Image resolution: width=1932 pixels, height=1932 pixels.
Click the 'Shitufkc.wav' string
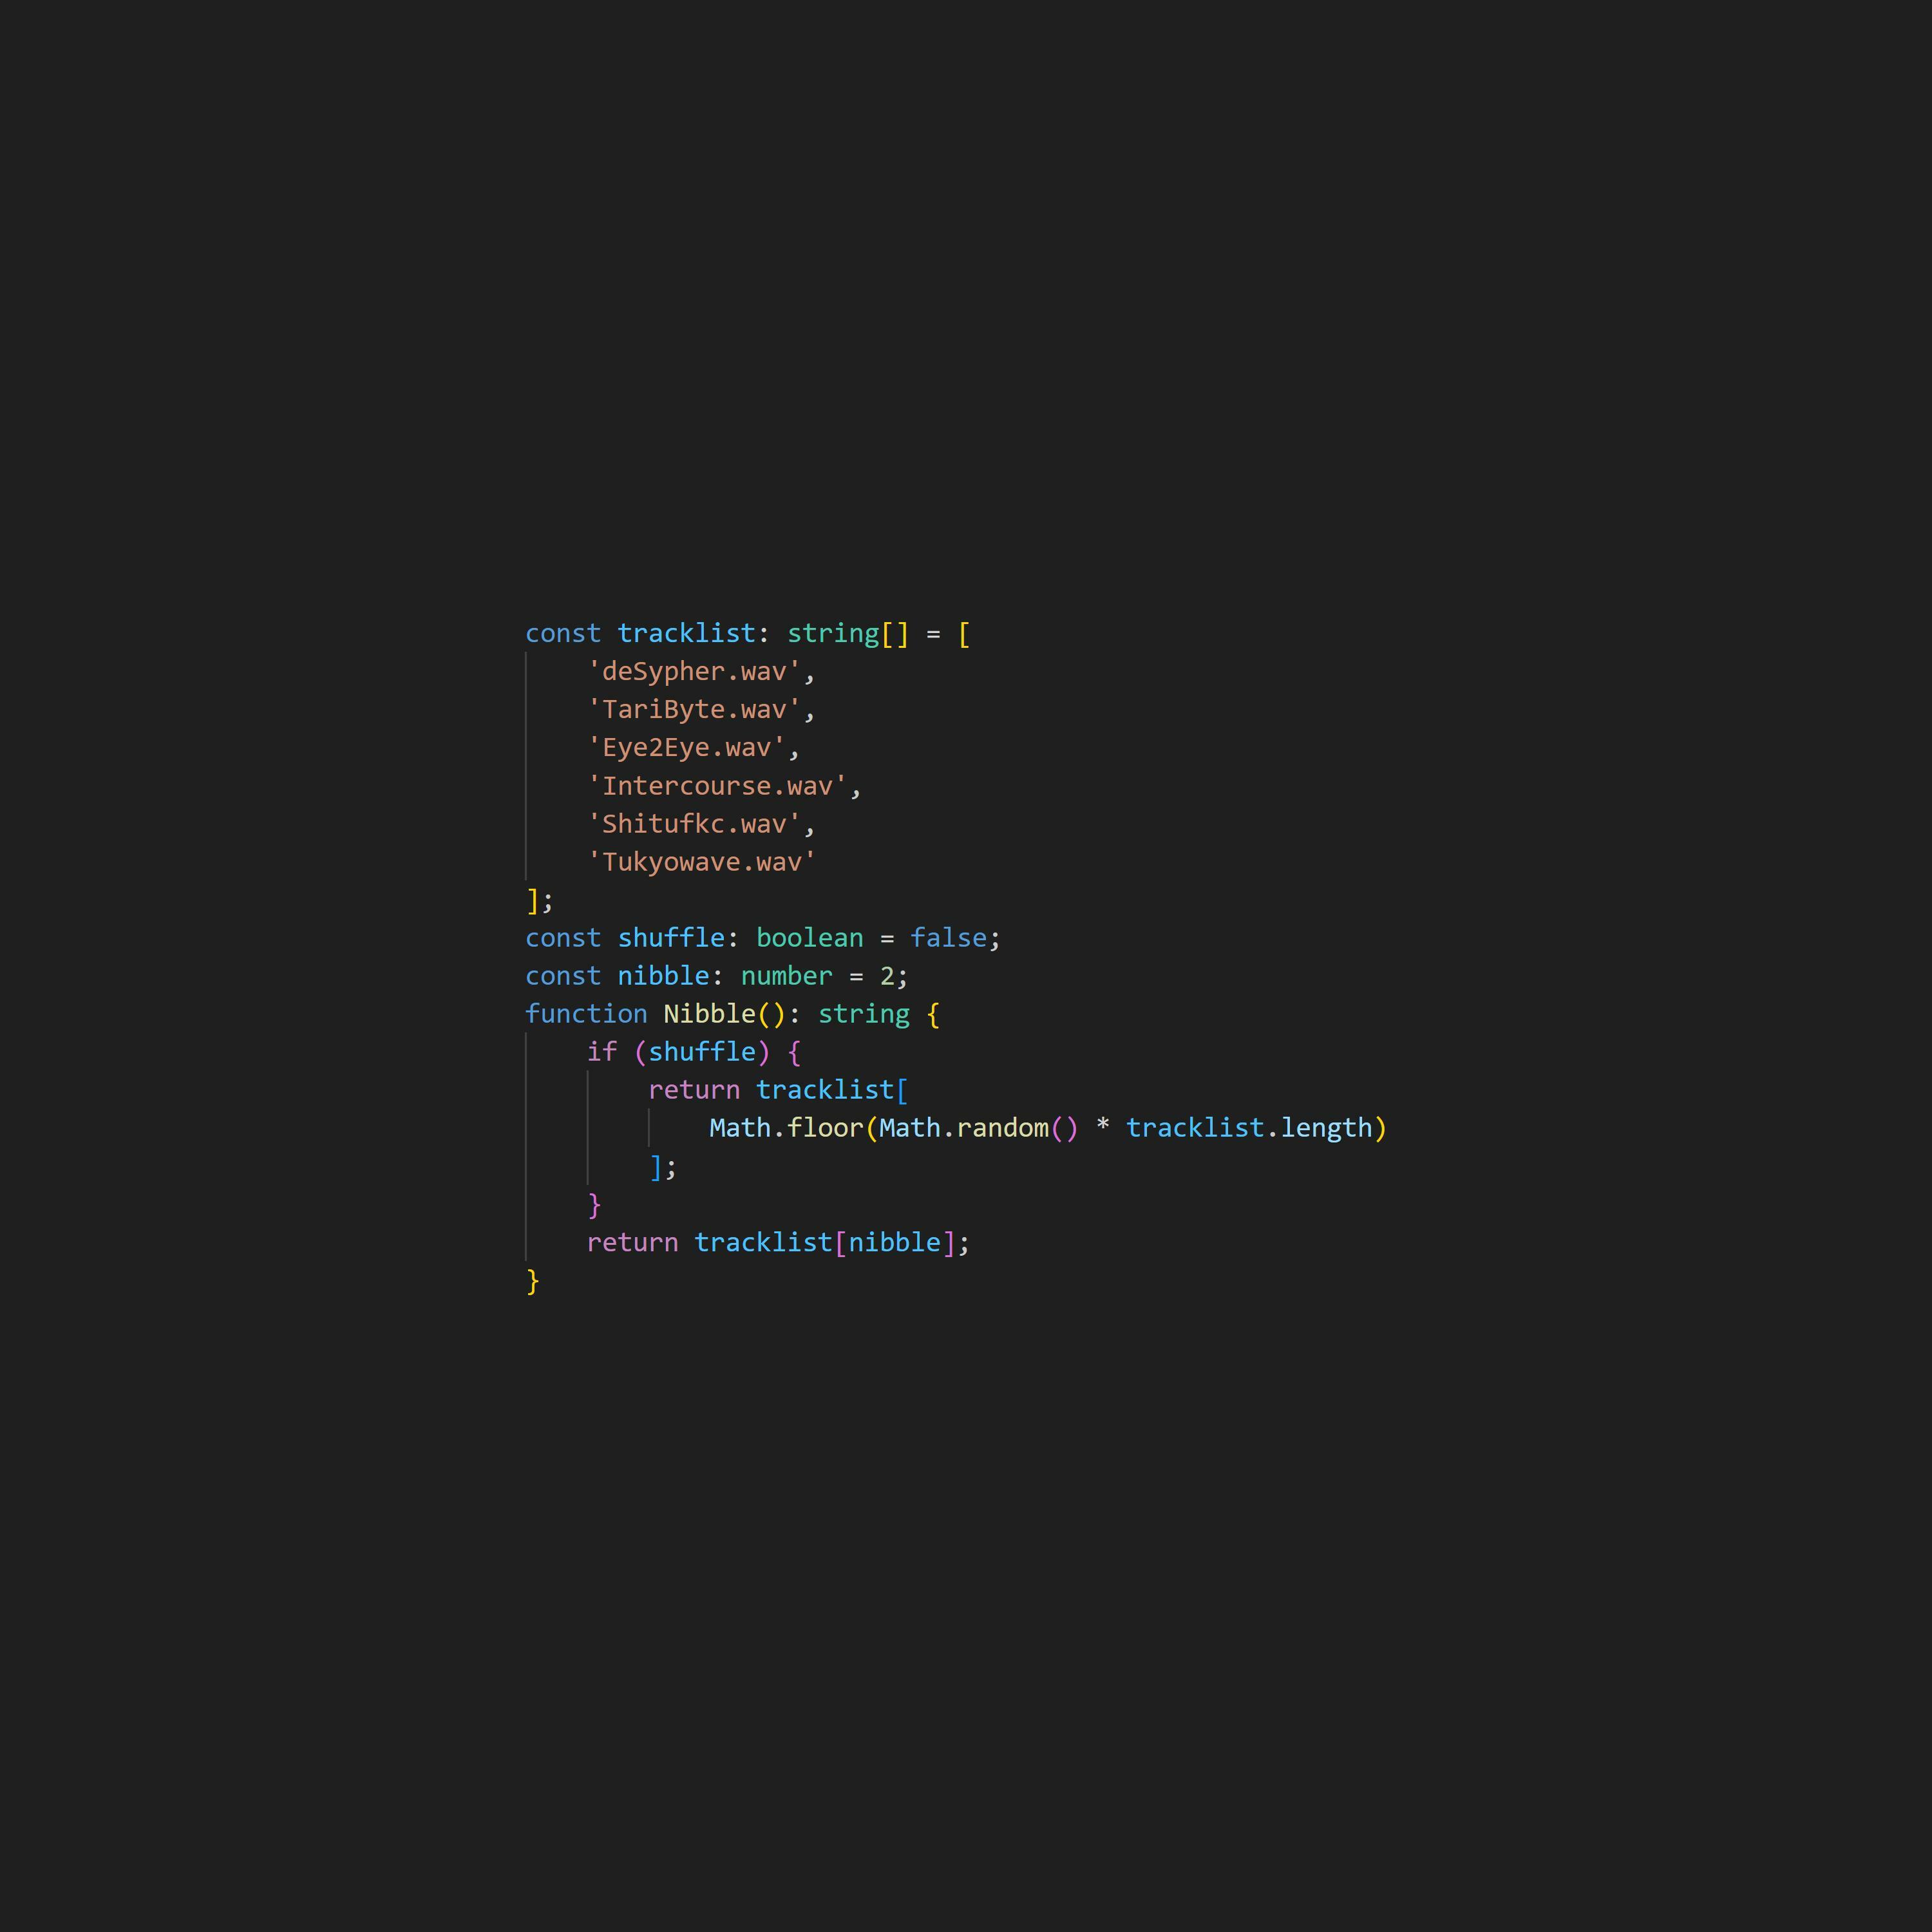(694, 824)
